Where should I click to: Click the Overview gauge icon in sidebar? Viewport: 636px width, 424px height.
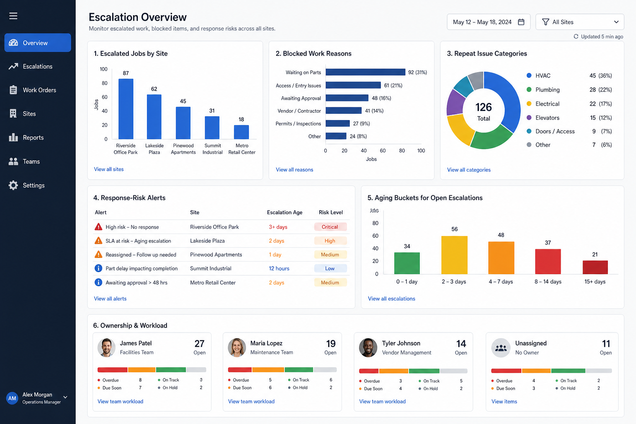coord(13,43)
